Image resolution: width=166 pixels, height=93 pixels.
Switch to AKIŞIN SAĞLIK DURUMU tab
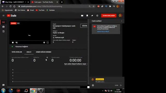coord(44,52)
